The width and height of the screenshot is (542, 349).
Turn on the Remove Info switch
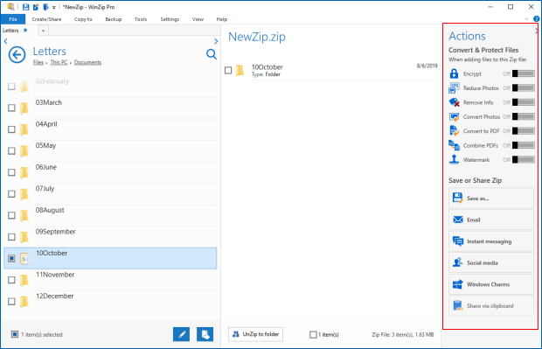(x=524, y=102)
